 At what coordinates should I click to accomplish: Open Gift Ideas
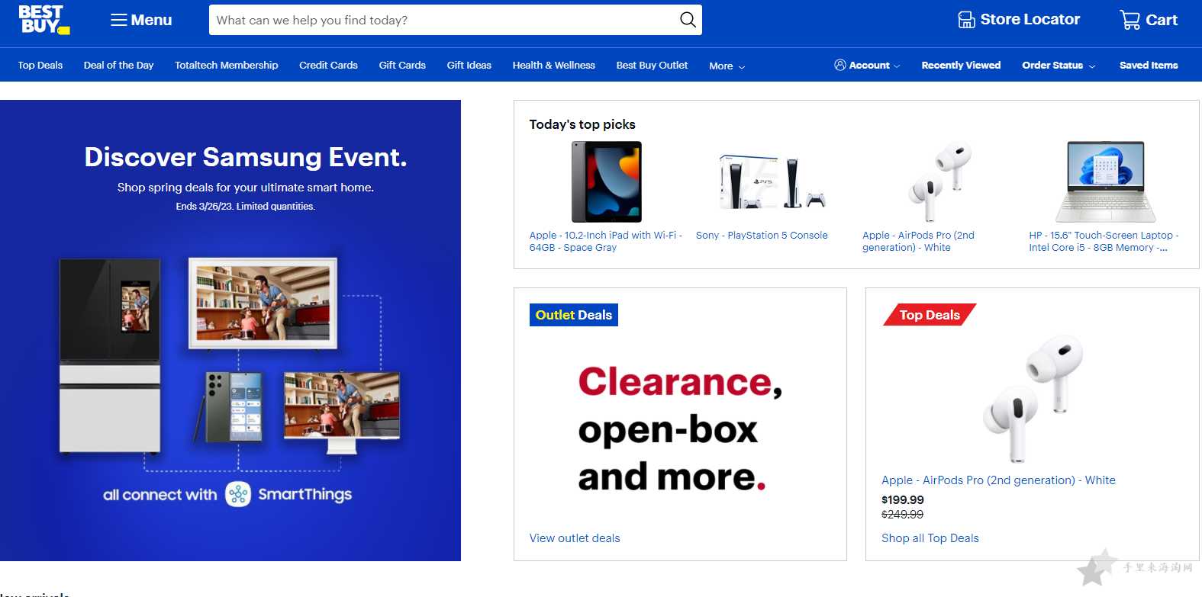click(469, 66)
